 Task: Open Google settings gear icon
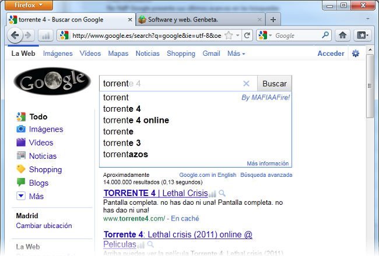pyautogui.click(x=355, y=54)
